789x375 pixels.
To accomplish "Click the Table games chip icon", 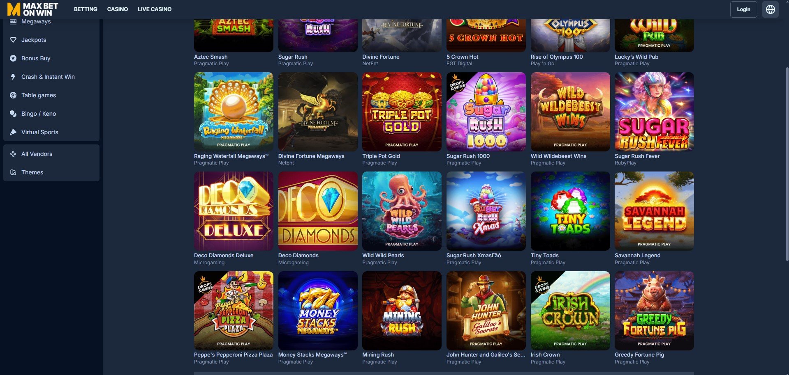I will point(13,95).
